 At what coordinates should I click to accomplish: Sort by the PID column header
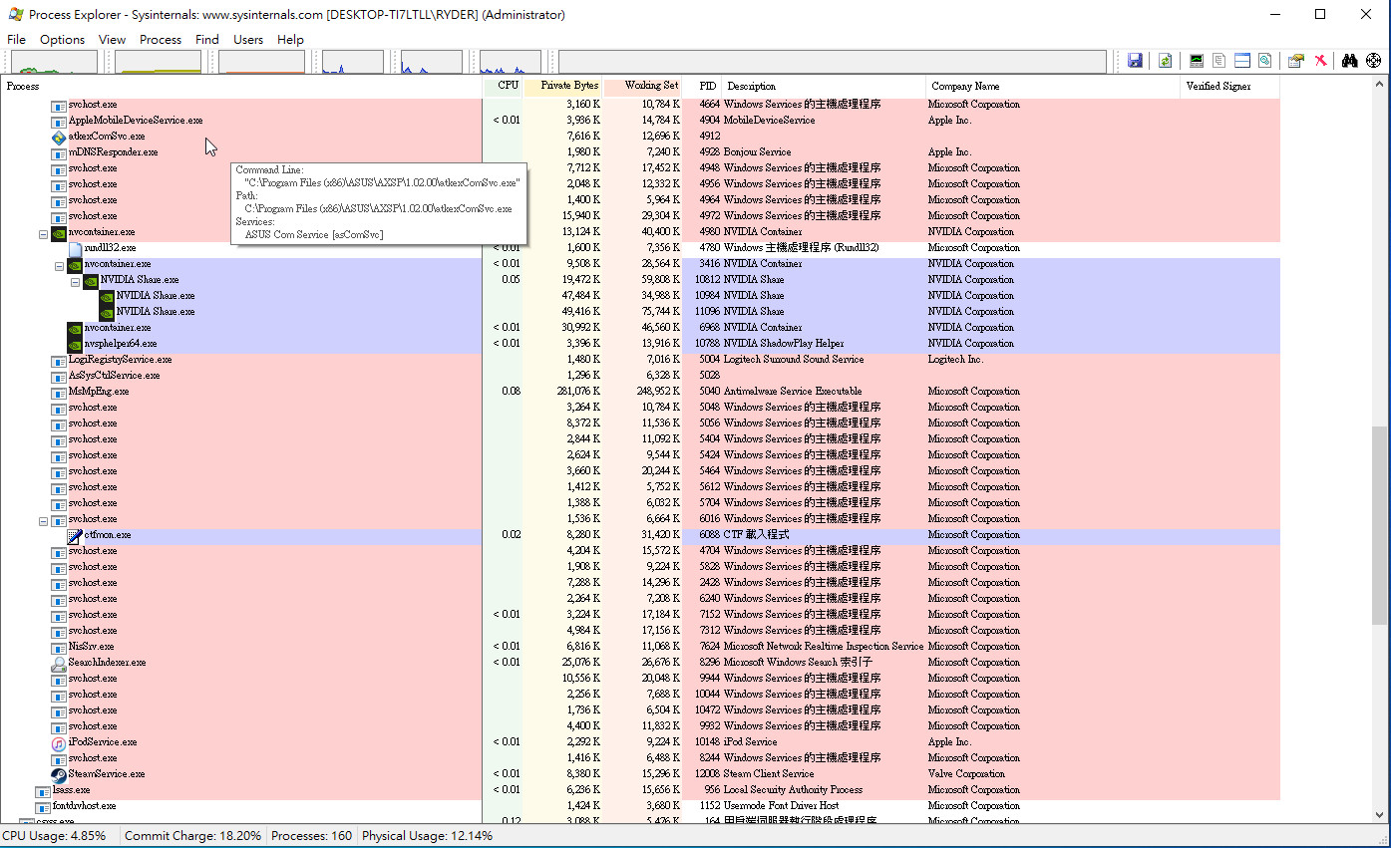(702, 87)
